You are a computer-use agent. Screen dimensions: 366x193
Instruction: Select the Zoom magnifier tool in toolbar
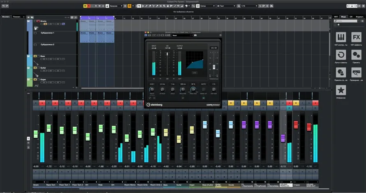[x=164, y=6]
